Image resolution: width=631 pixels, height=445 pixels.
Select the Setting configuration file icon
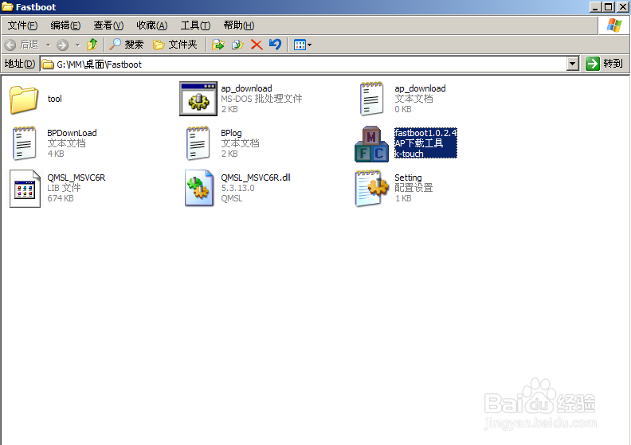point(372,188)
